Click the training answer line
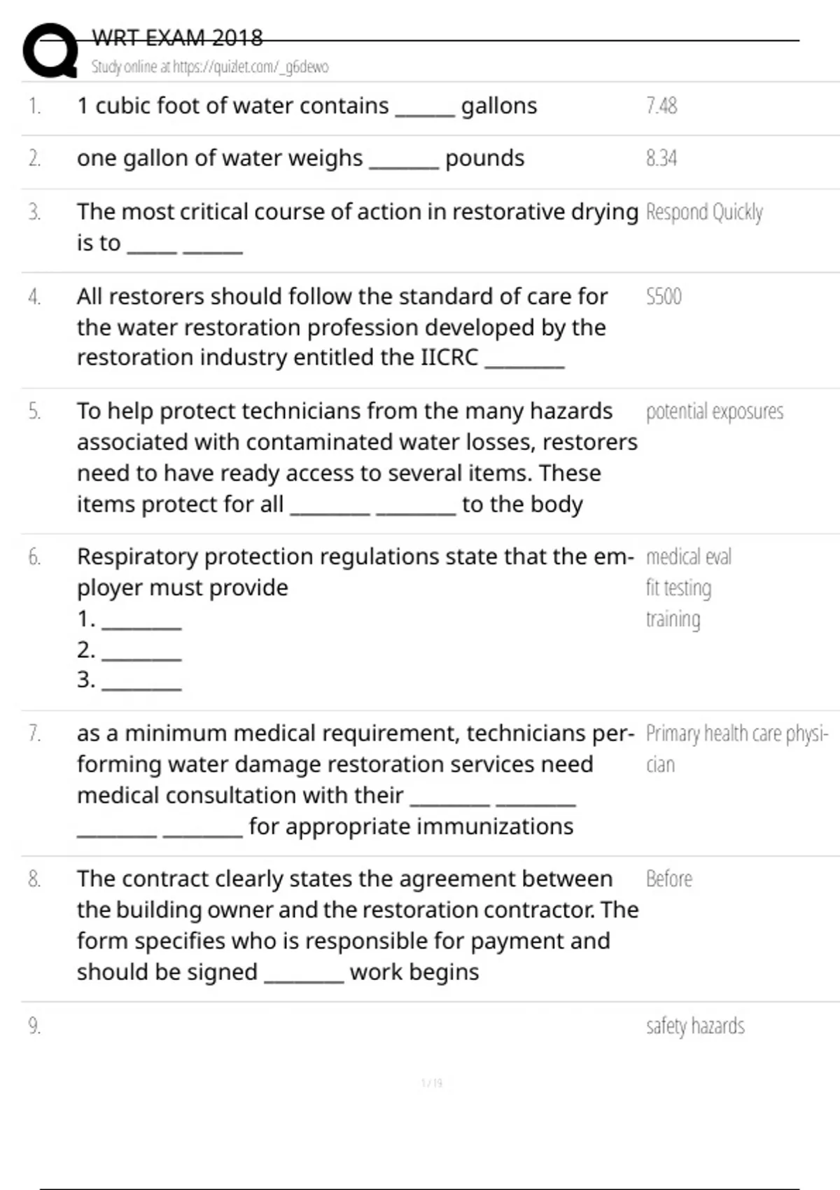Viewport: 840px width, 1190px height. (673, 619)
